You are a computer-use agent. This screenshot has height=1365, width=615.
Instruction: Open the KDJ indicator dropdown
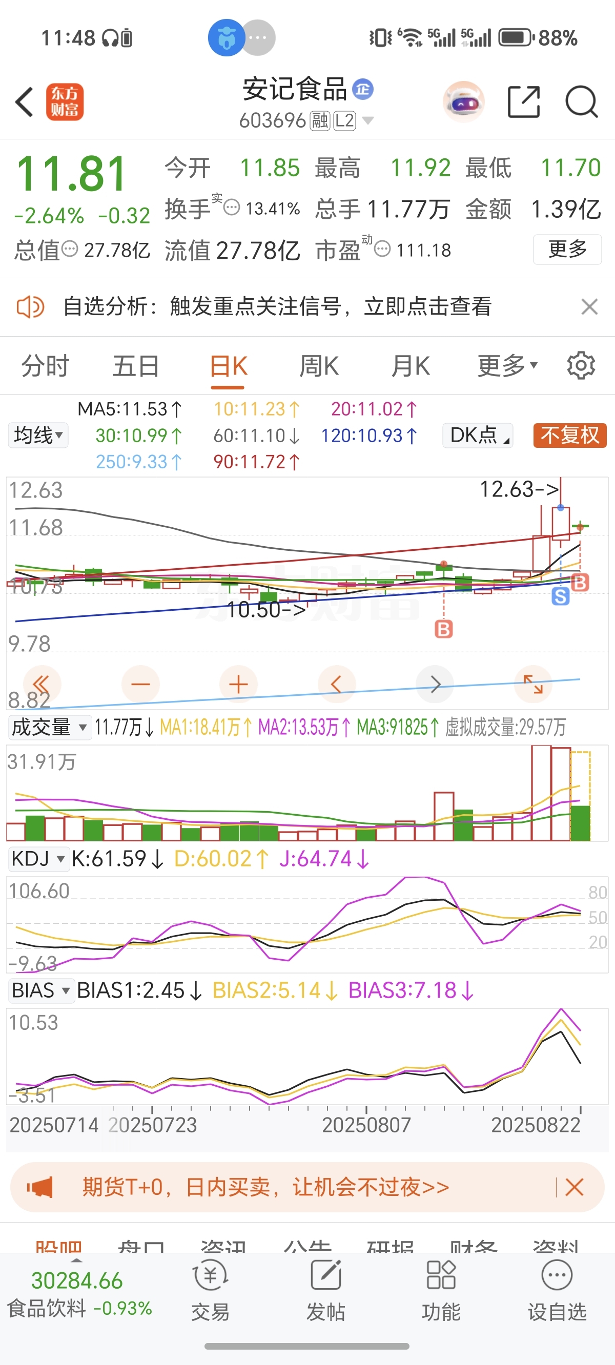point(39,858)
